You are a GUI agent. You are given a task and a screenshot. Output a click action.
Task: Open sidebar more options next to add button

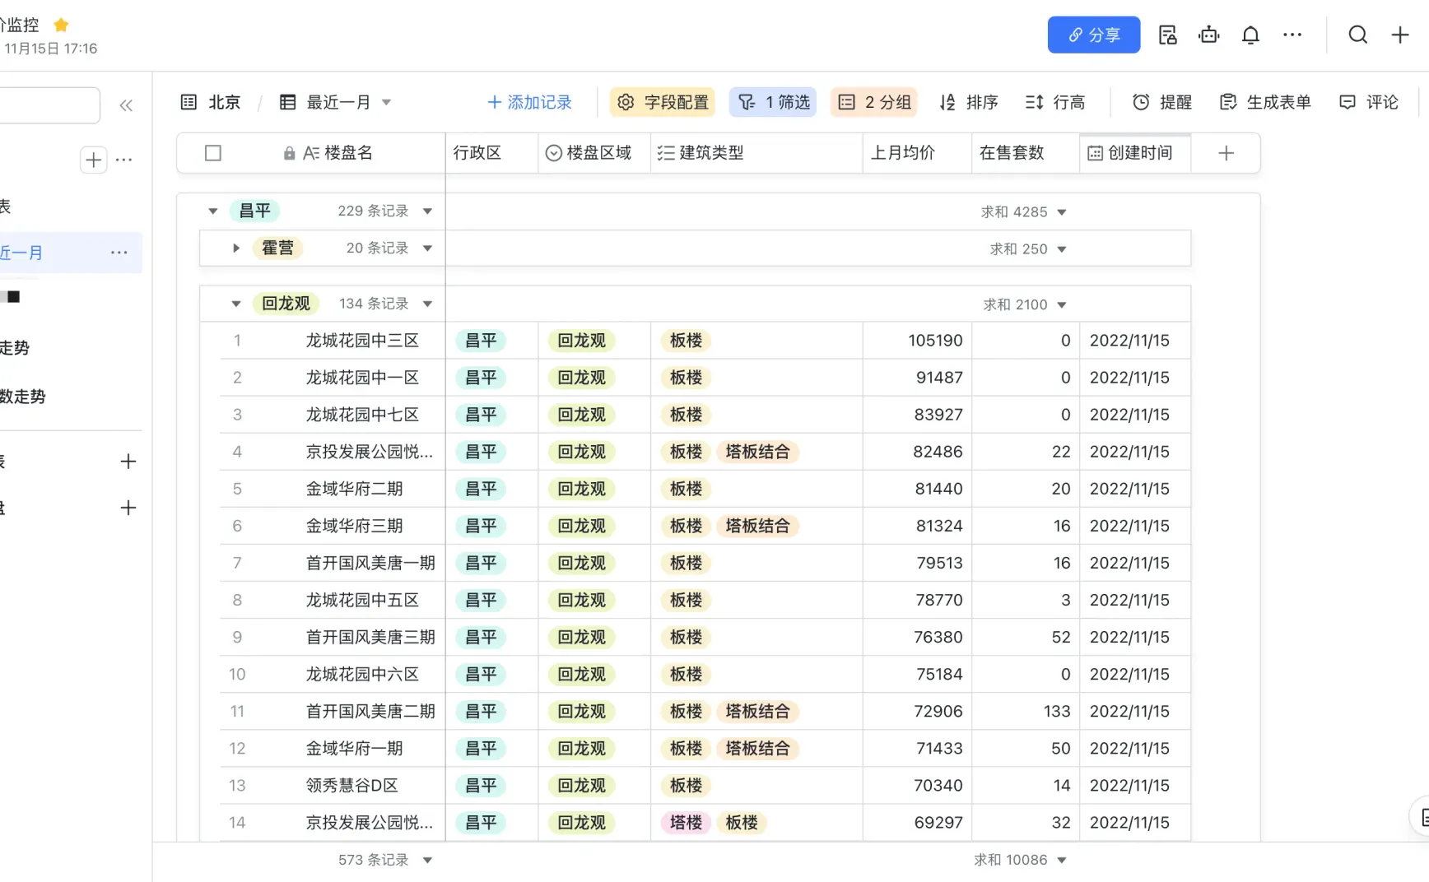pos(123,160)
